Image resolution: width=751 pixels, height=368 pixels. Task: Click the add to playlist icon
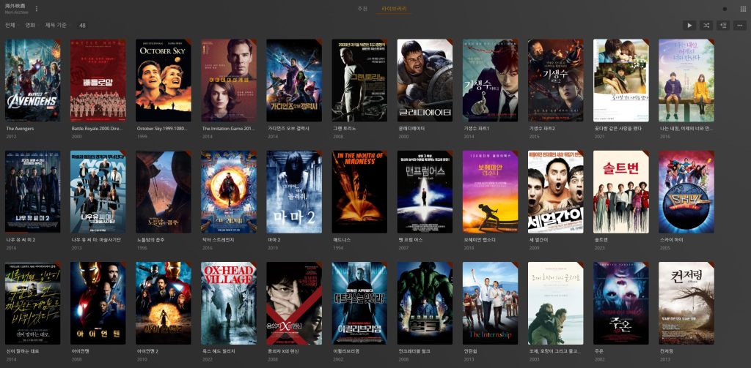[723, 26]
